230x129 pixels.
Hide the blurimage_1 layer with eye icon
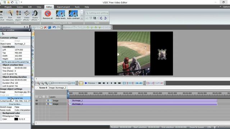pos(37,101)
